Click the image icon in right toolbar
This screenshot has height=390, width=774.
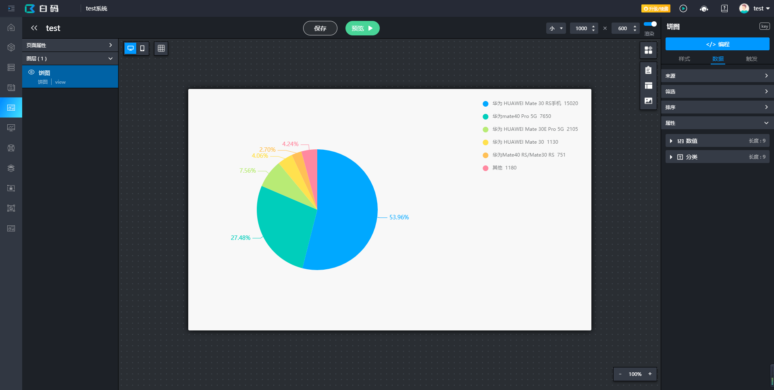648,101
